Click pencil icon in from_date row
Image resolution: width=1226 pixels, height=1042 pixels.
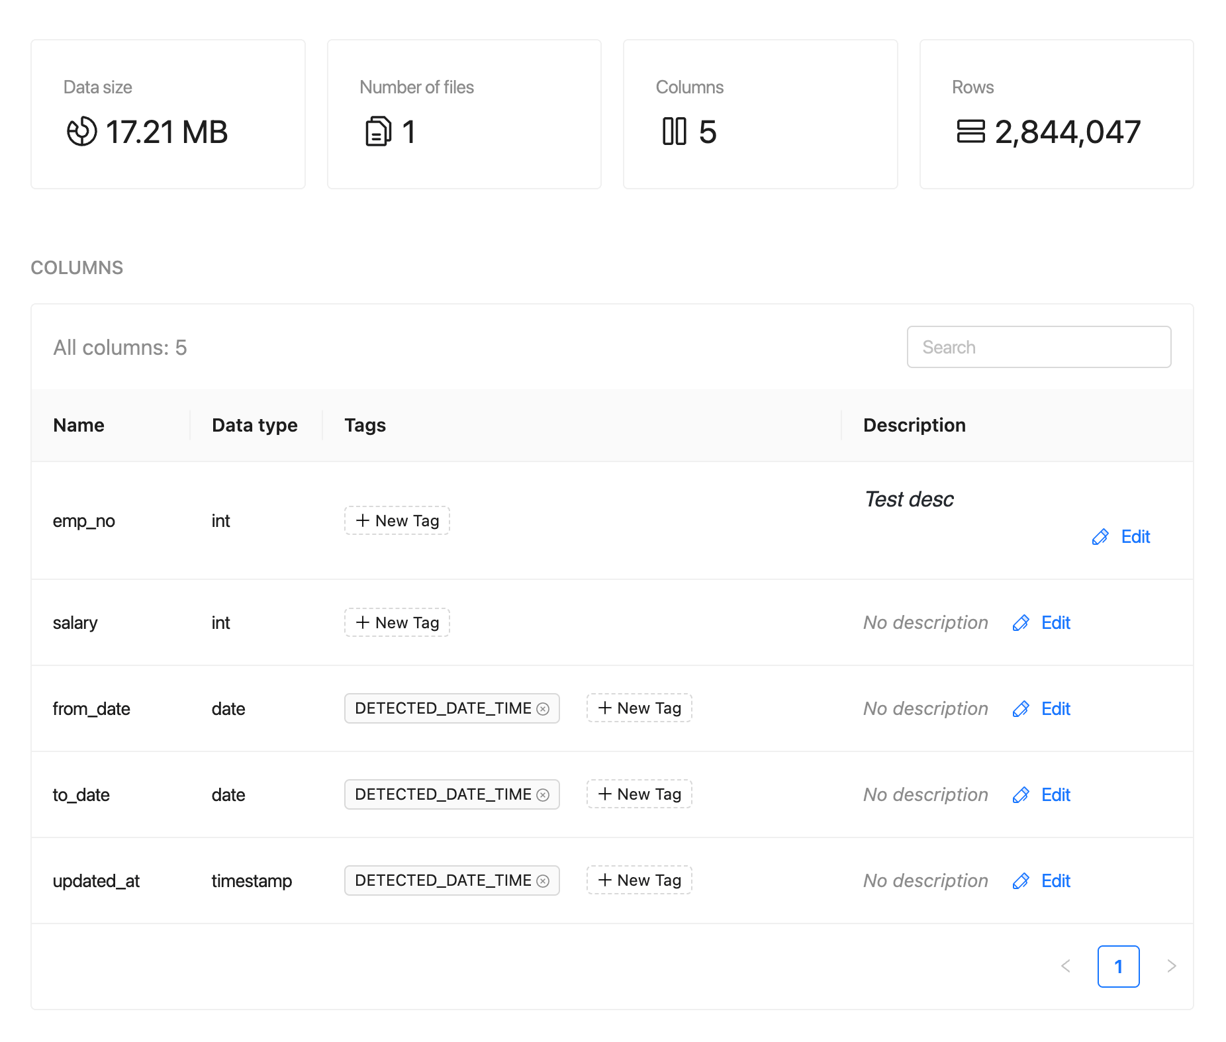click(x=1021, y=709)
